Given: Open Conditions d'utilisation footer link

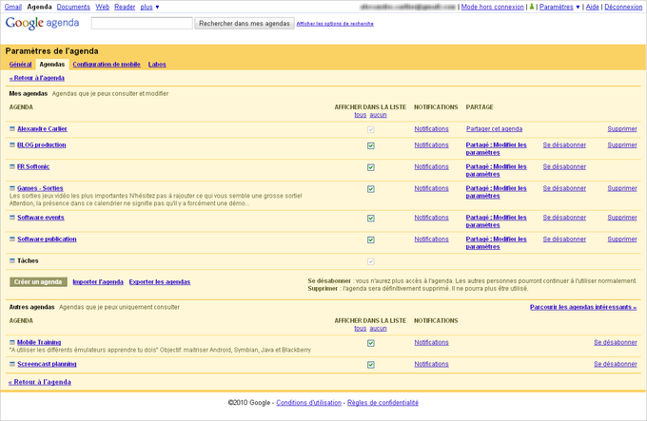Looking at the screenshot, I should point(308,402).
